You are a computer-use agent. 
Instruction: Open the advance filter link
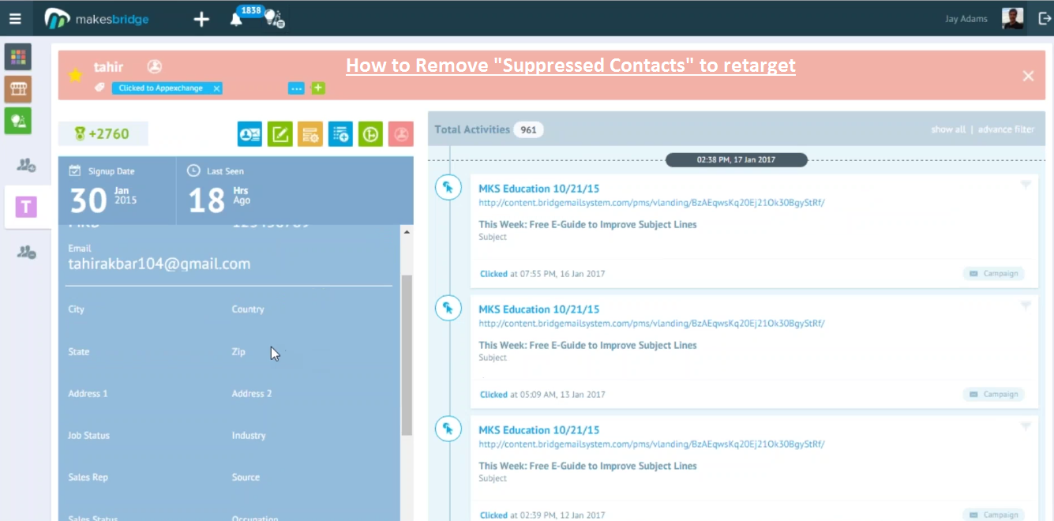pos(1006,129)
